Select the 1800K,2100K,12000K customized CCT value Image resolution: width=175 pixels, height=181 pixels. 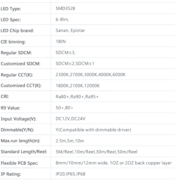(x=78, y=86)
